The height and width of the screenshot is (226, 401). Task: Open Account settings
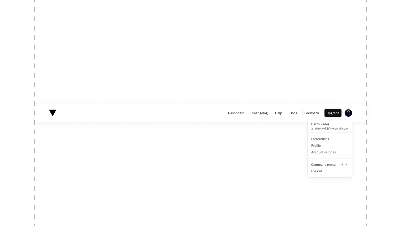coord(323,152)
